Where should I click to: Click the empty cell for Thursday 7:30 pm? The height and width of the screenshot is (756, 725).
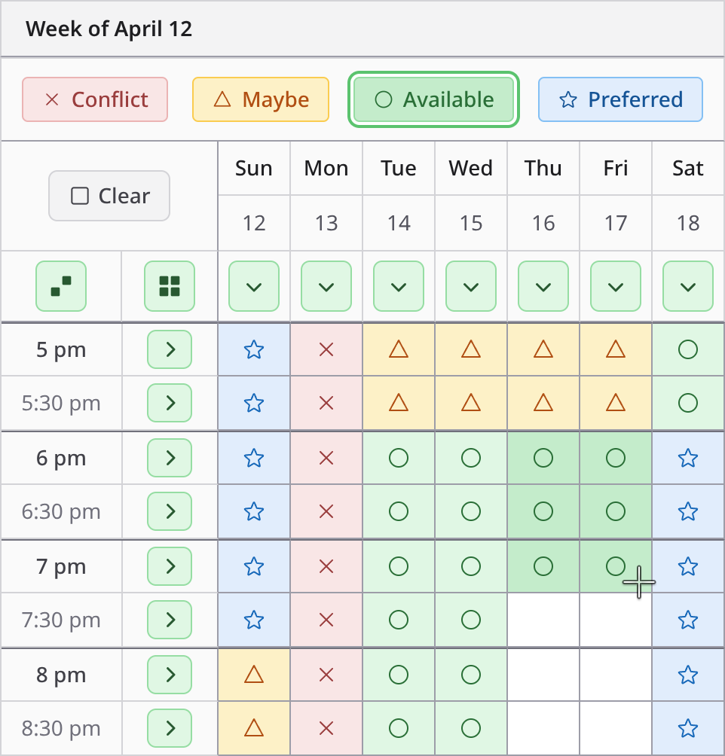543,620
